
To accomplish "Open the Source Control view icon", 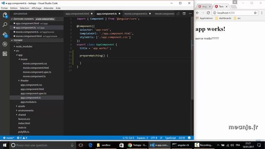I will coord(5,34).
